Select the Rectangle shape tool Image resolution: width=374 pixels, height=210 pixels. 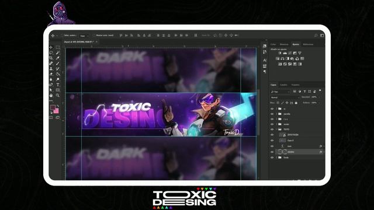point(58,90)
